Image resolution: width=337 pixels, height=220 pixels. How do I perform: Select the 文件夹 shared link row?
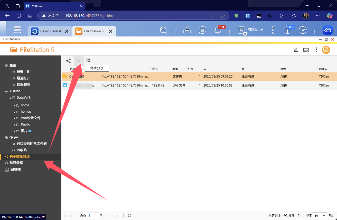pyautogui.click(x=199, y=76)
